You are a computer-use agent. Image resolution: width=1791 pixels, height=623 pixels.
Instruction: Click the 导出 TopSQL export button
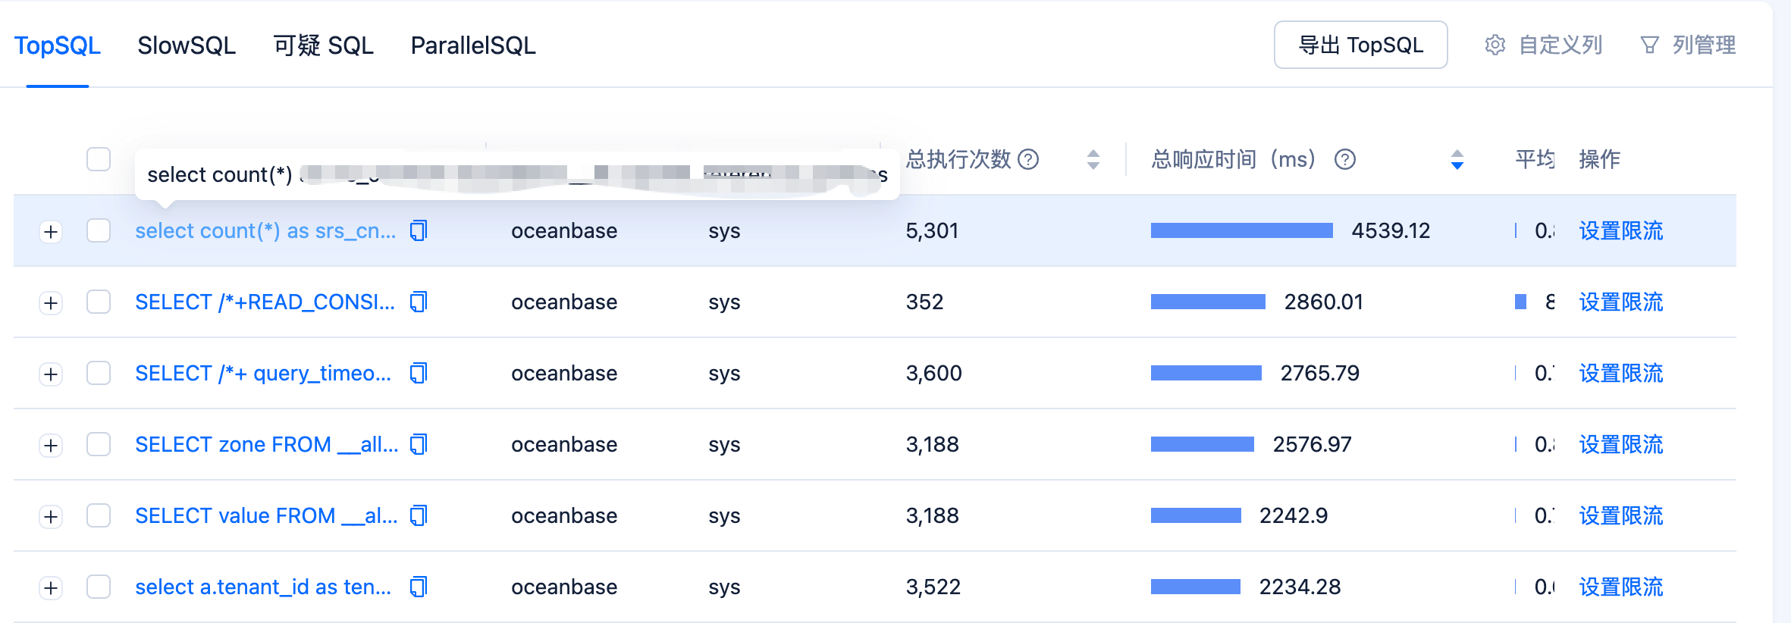pos(1360,45)
